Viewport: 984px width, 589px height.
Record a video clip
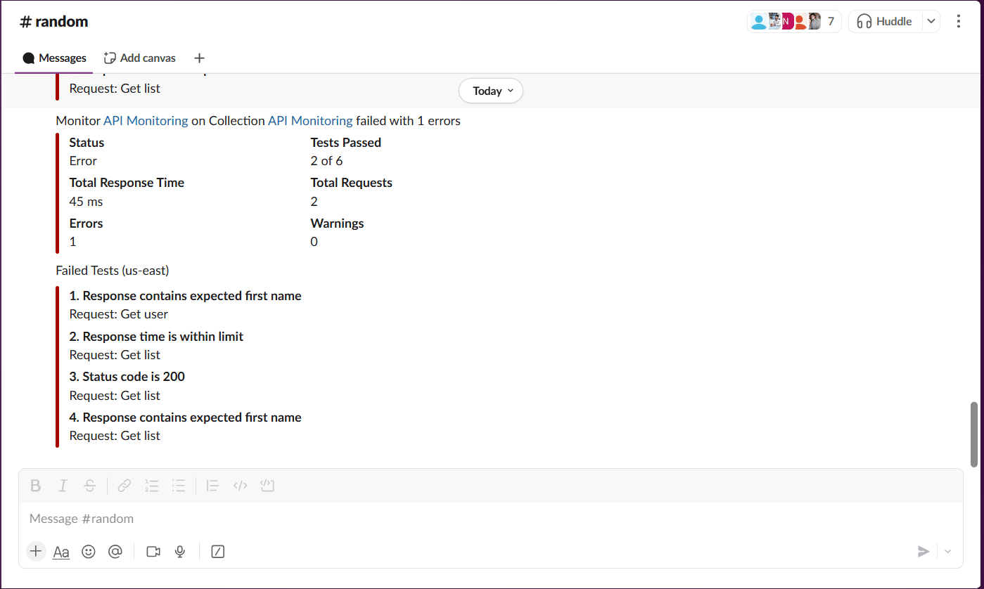coord(153,552)
